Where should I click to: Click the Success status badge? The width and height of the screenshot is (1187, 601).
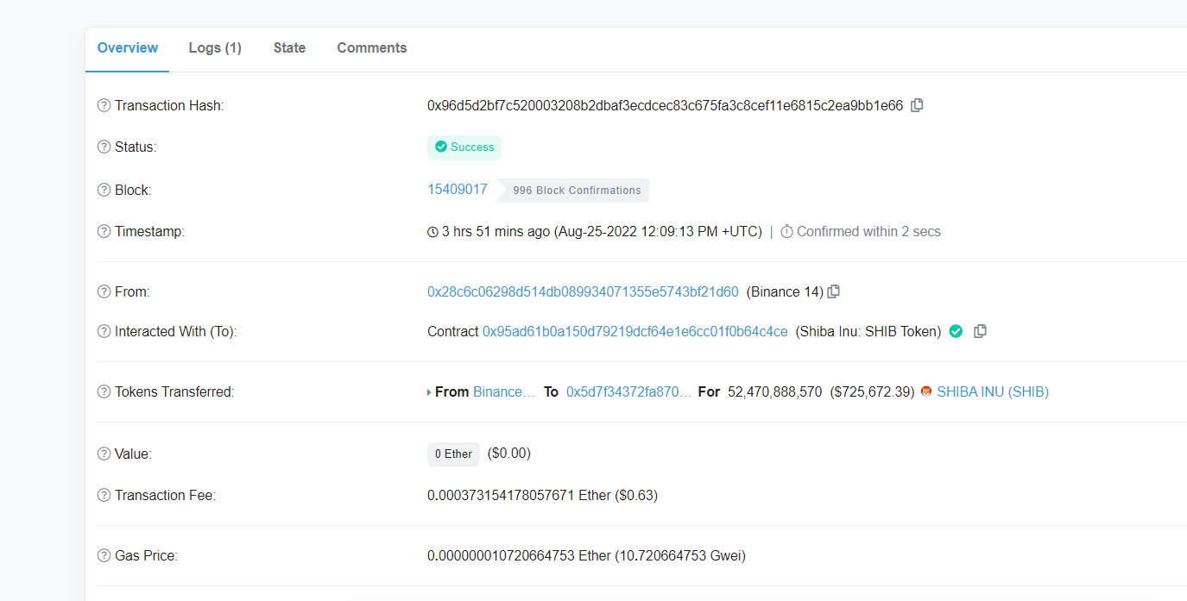point(464,147)
